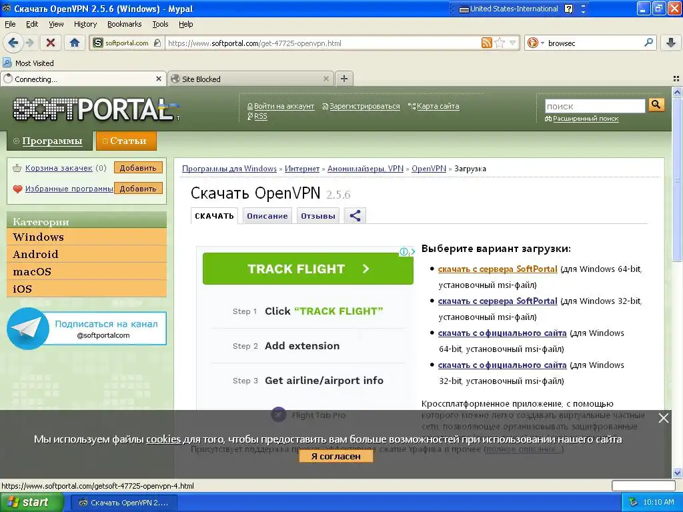Select the Программы section tab
The height and width of the screenshot is (512, 683).
(49, 141)
